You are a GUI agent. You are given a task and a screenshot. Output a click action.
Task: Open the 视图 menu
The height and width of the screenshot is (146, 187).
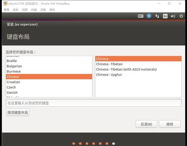point(25,10)
